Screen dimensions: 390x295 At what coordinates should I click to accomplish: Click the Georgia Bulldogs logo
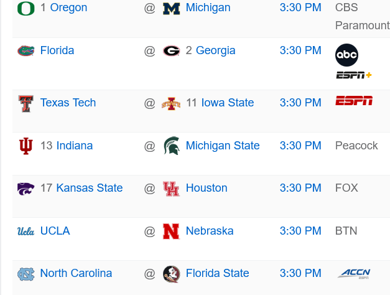click(171, 51)
